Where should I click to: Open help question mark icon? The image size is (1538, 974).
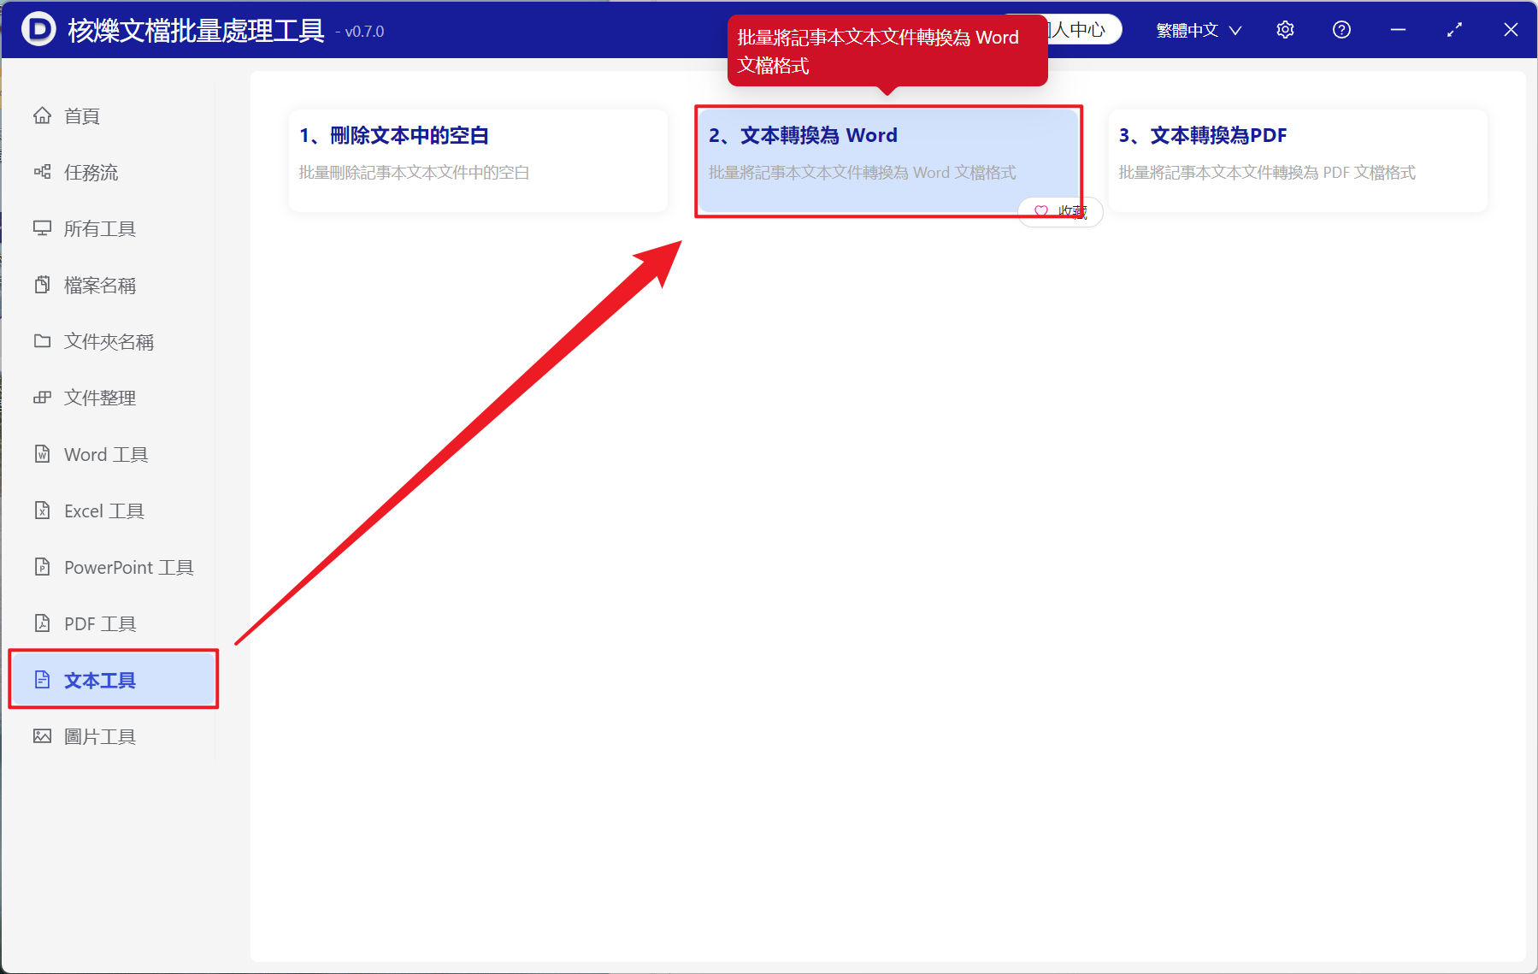tap(1341, 30)
